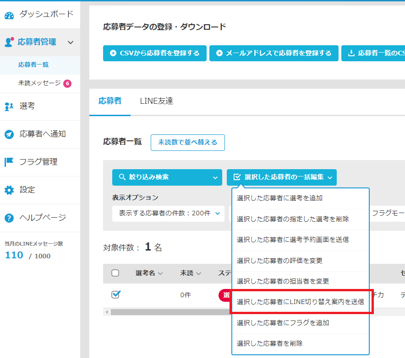Sort by the 選考名 column header

149,273
